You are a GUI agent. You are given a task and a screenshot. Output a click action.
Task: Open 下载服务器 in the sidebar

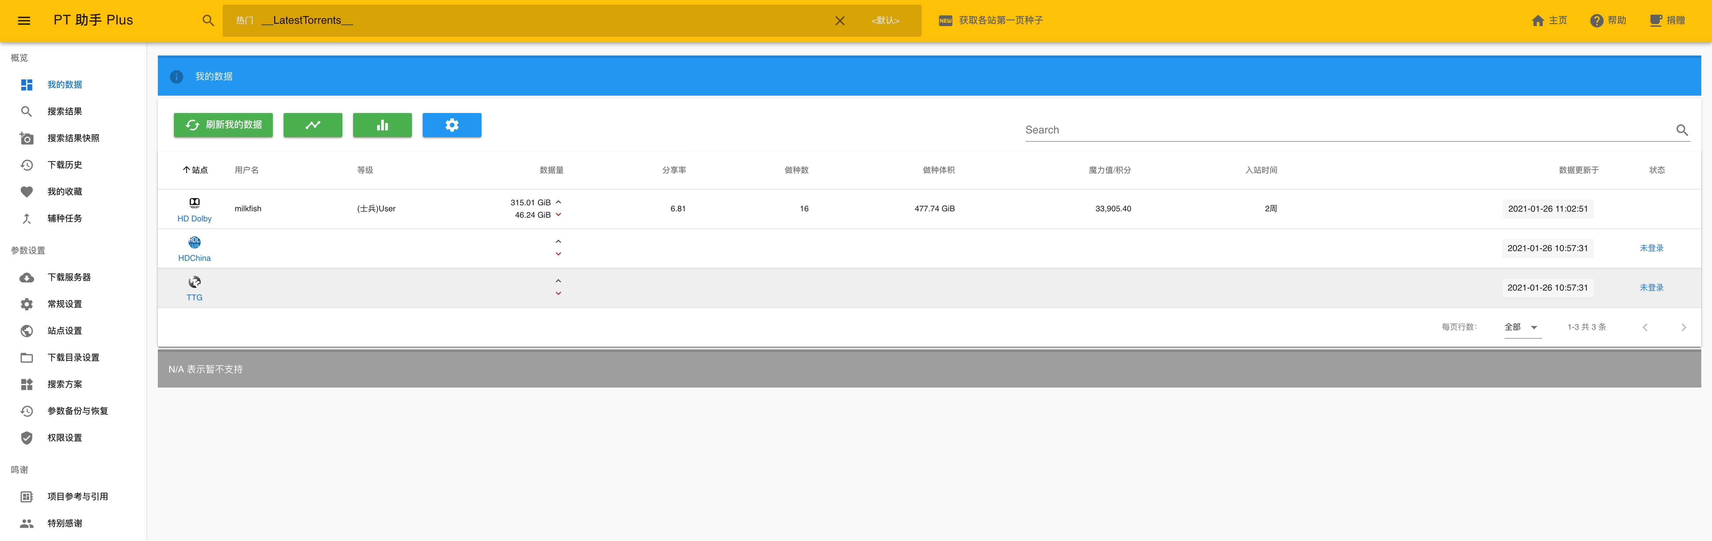pos(69,277)
